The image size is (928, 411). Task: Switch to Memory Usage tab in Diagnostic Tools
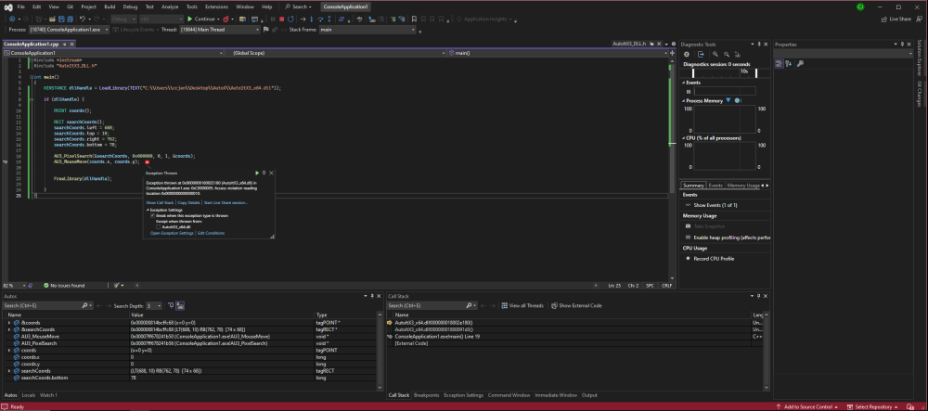[743, 186]
